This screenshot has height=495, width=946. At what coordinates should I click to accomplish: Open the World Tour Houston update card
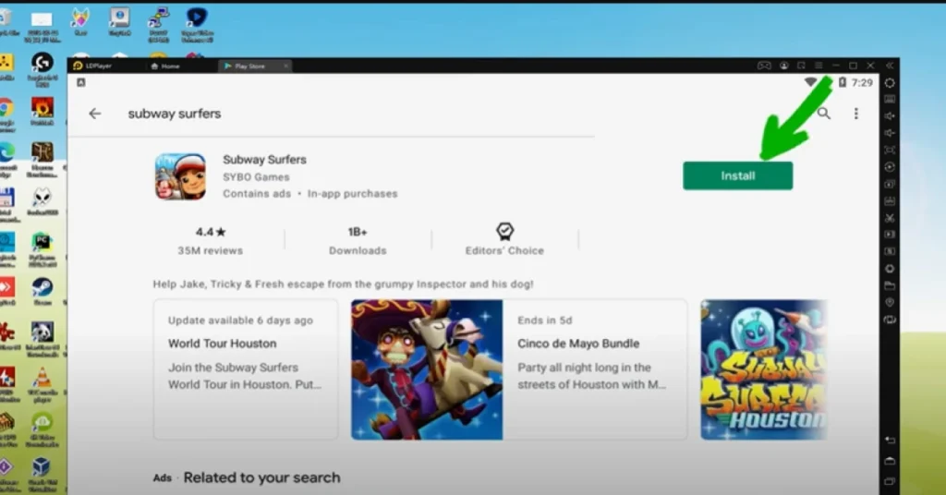point(246,369)
